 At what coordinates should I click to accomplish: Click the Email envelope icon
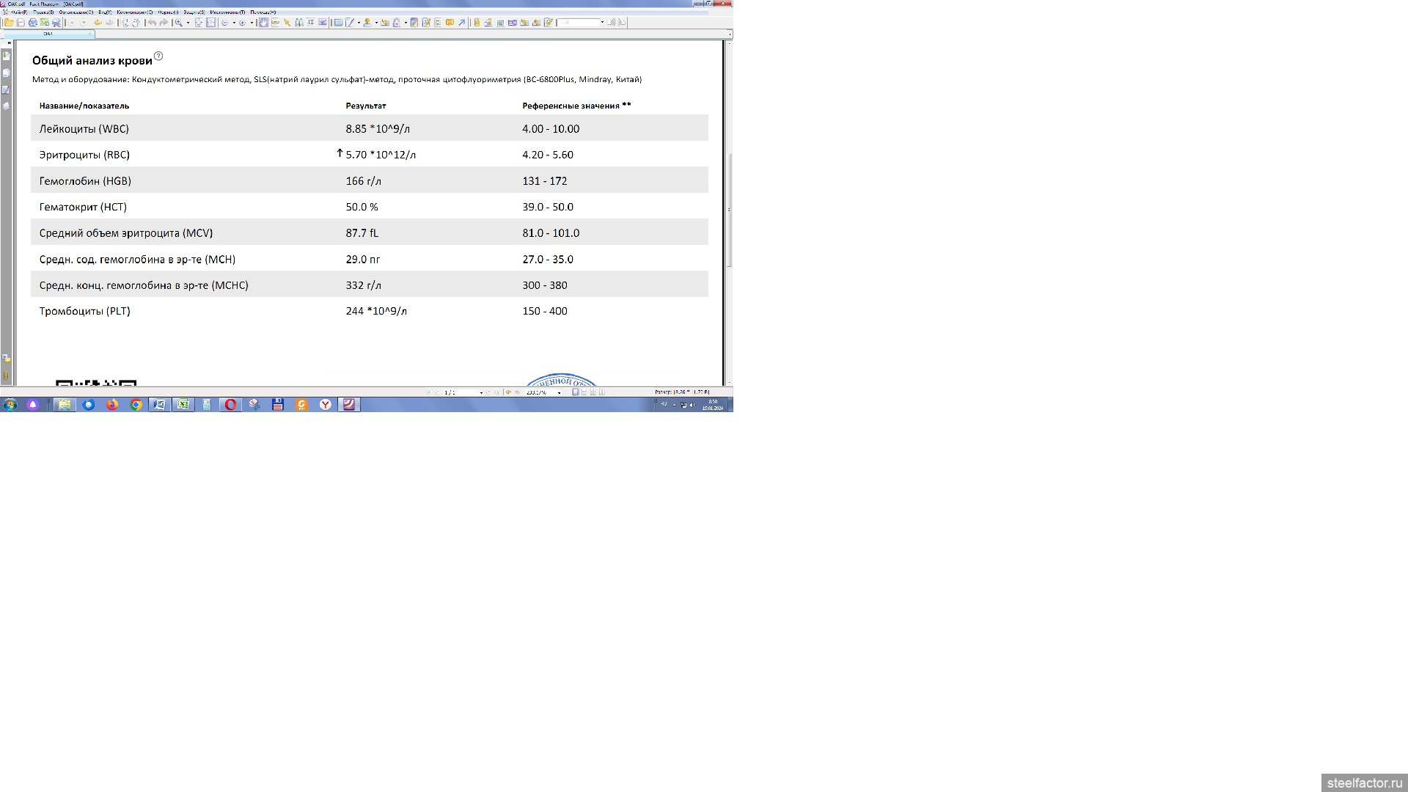[44, 23]
